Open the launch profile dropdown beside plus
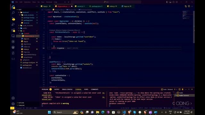205x115 pixels. click(177, 89)
